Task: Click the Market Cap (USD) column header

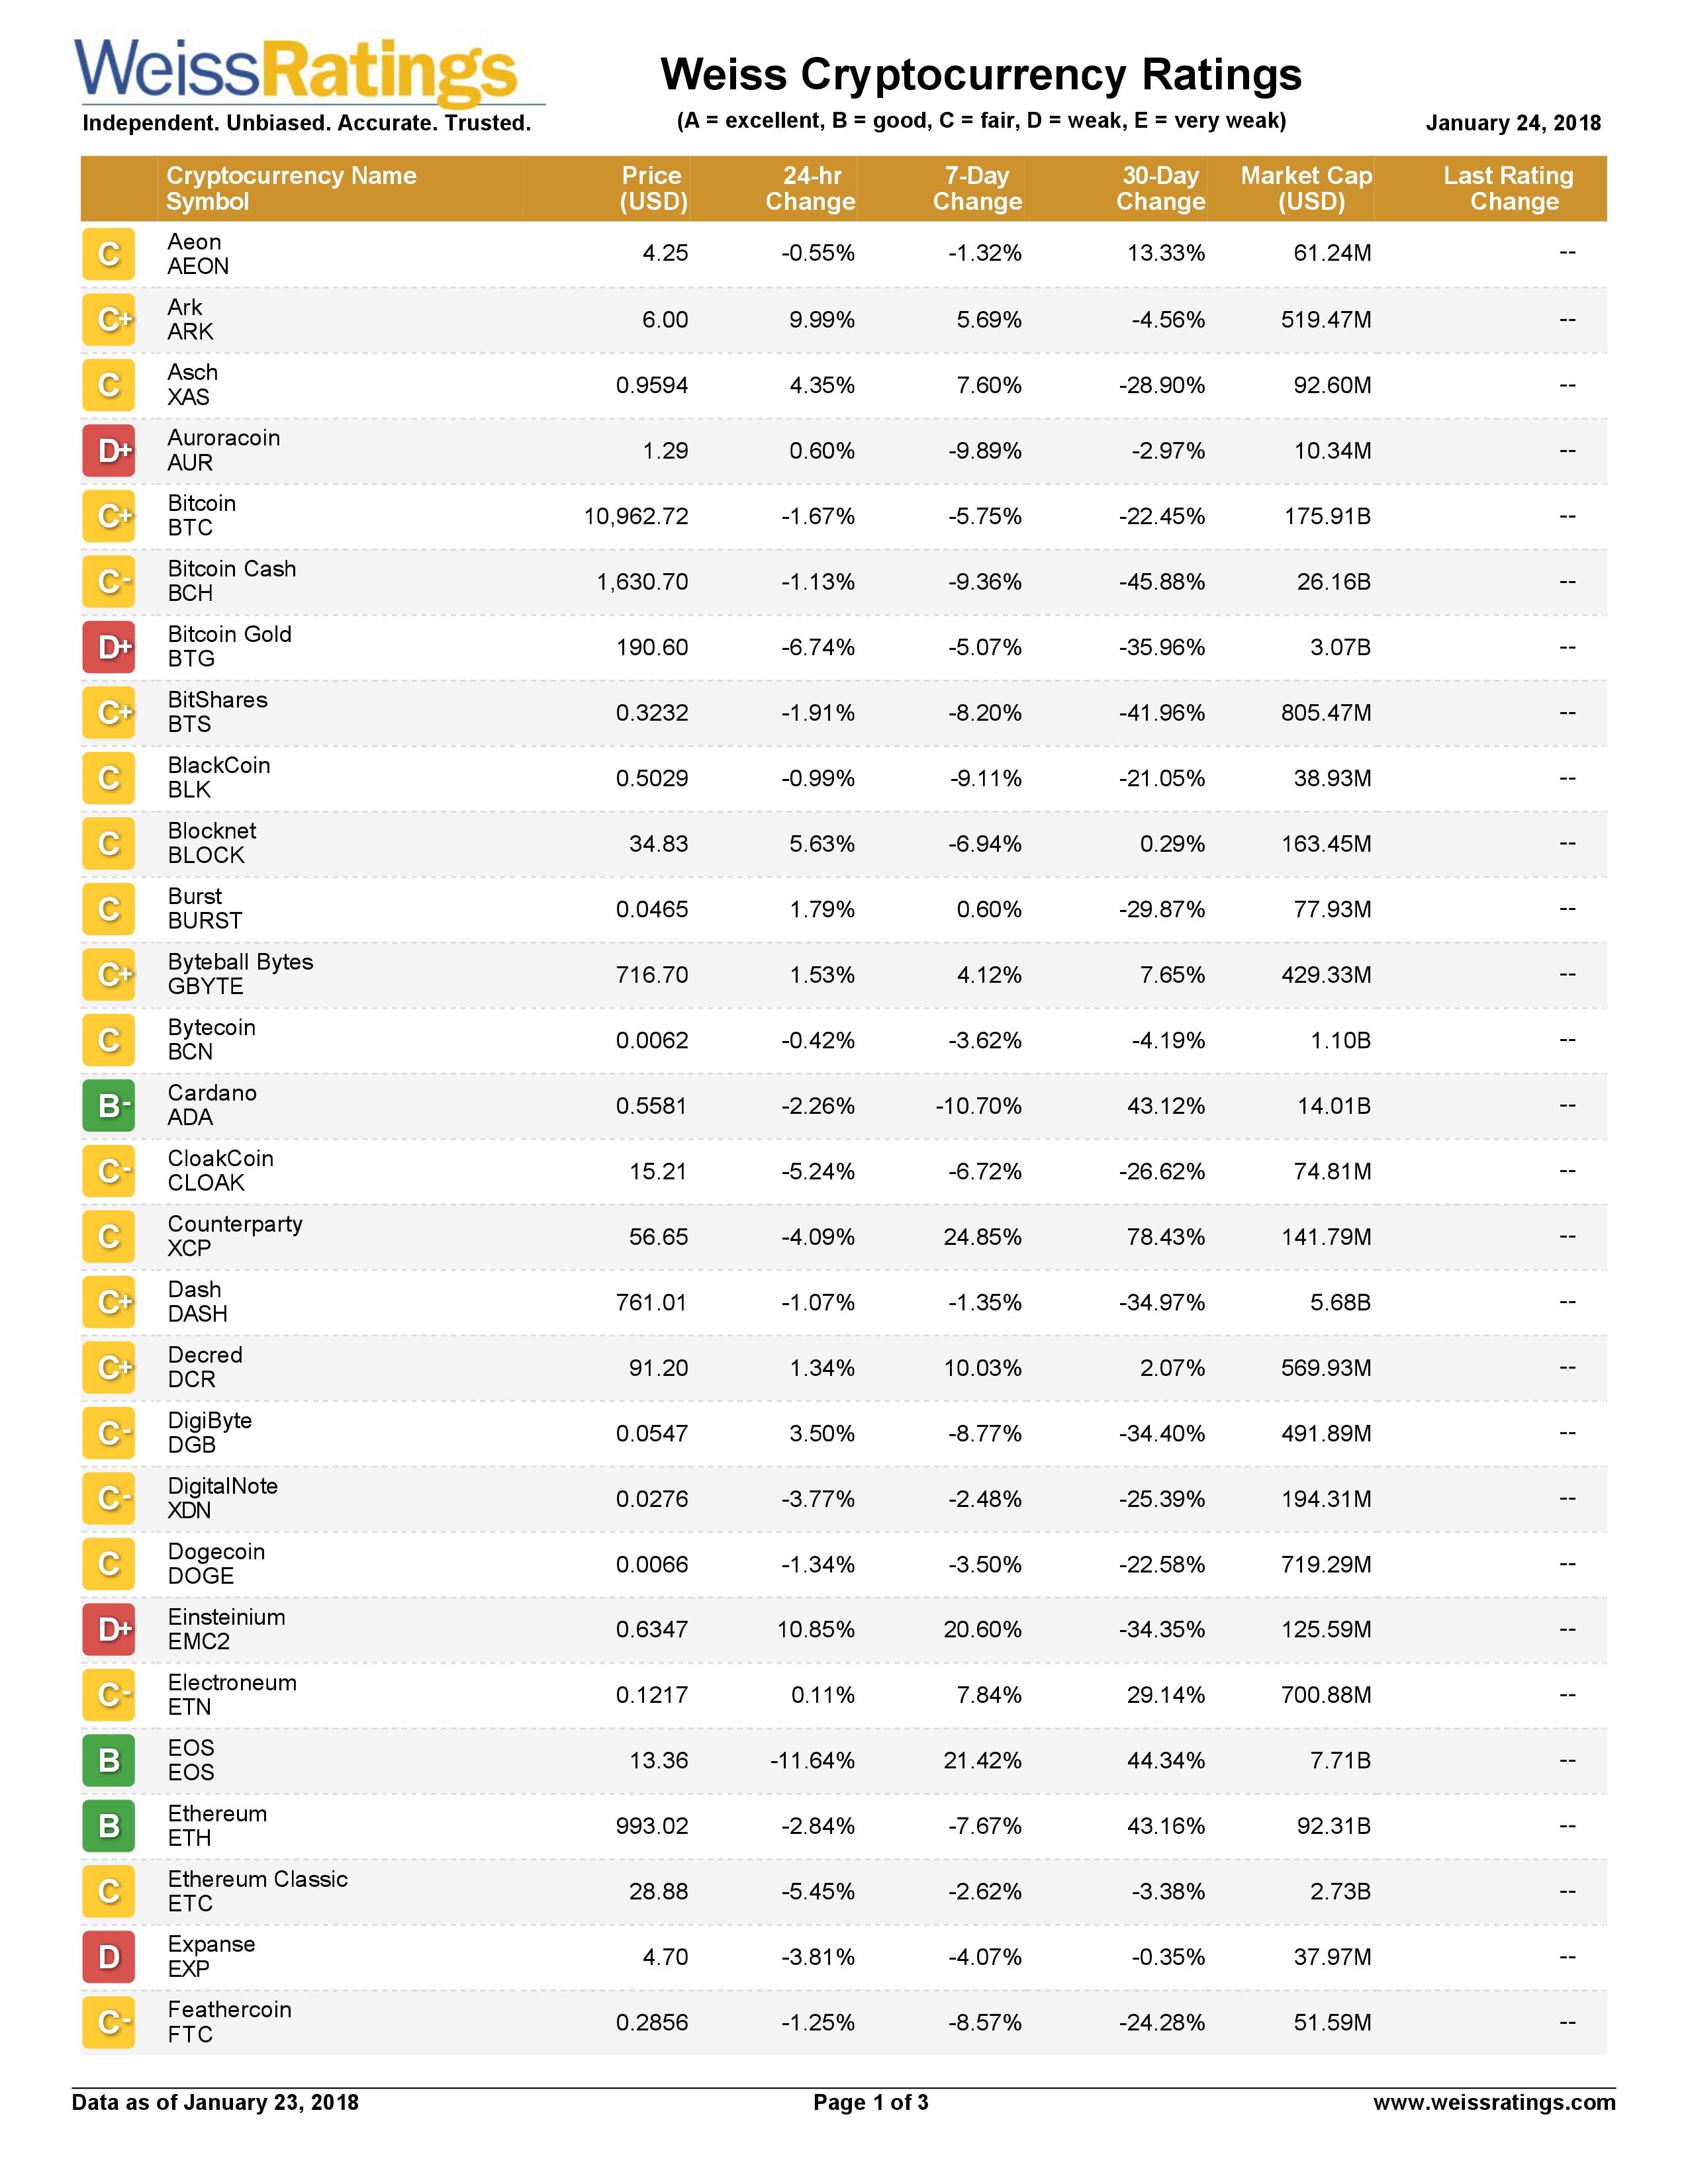Action: click(x=1306, y=188)
